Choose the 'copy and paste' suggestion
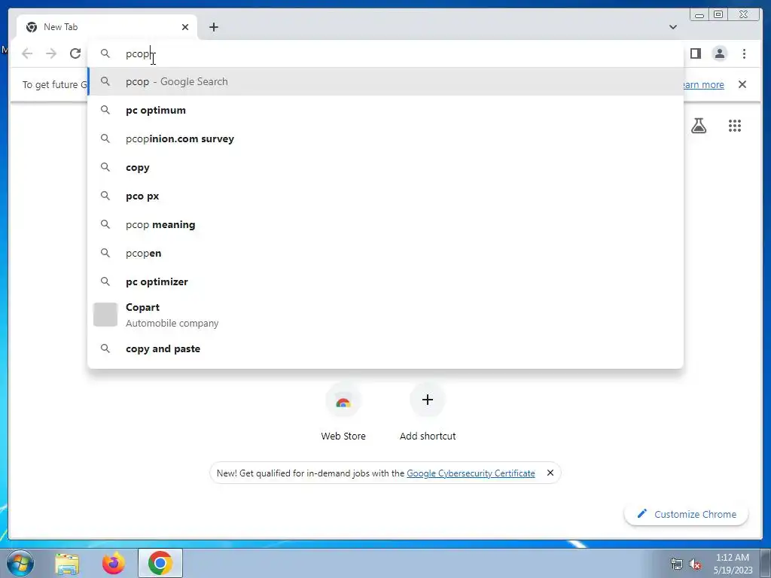 click(385, 348)
